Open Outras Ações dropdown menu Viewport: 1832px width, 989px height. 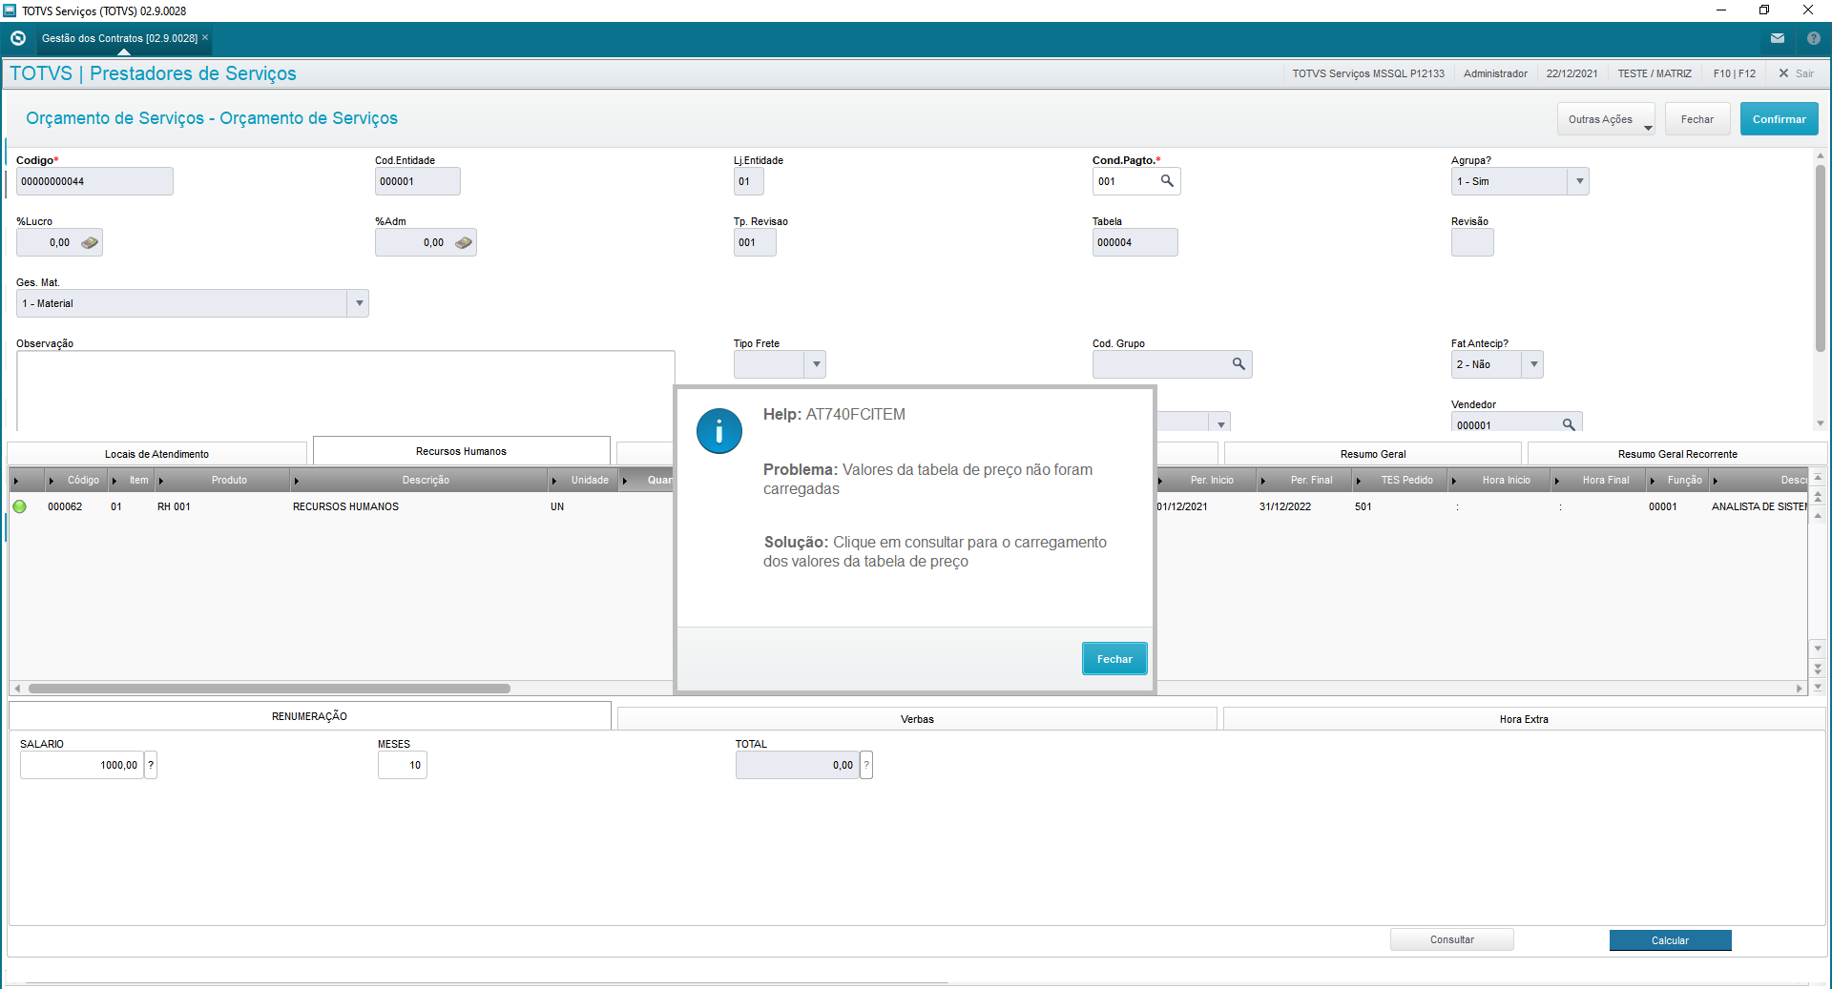pos(1606,119)
